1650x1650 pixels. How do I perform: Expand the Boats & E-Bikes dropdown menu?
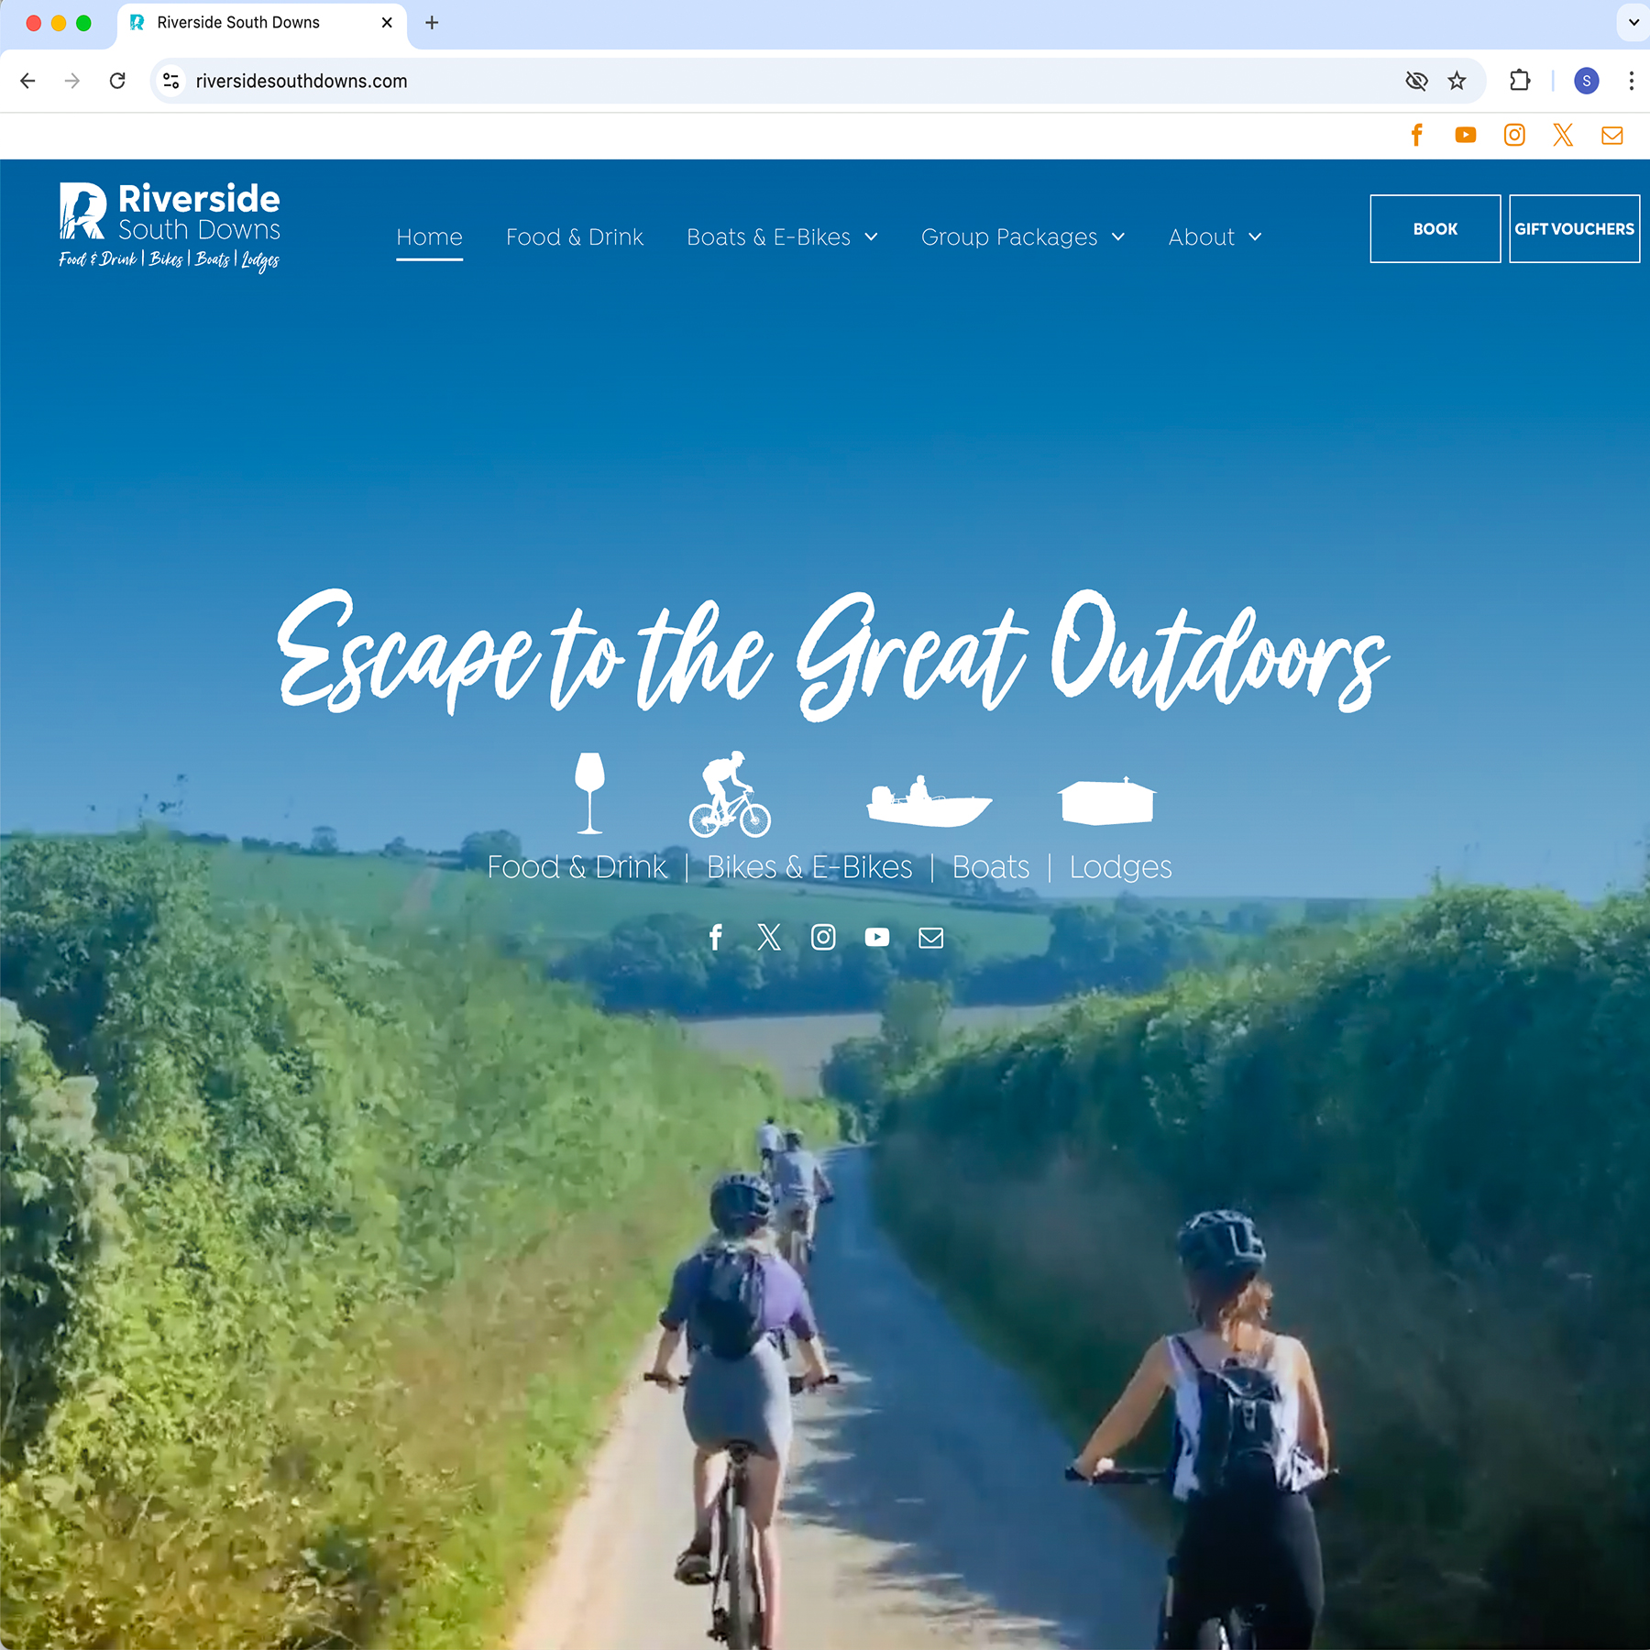tap(782, 237)
